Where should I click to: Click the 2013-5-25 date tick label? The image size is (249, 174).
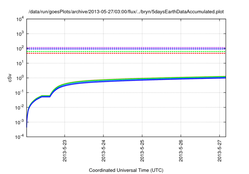point(142,151)
